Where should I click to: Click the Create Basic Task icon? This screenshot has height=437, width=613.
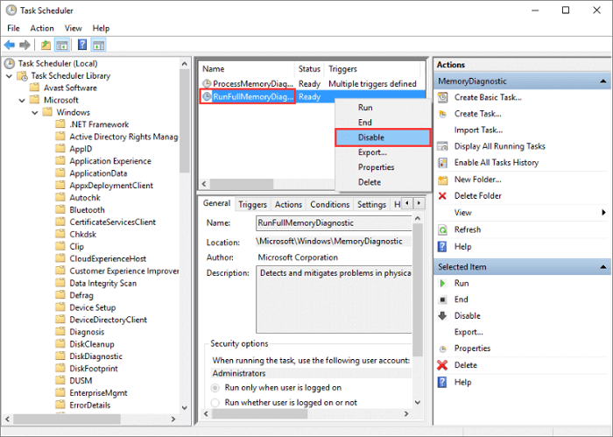tap(442, 97)
